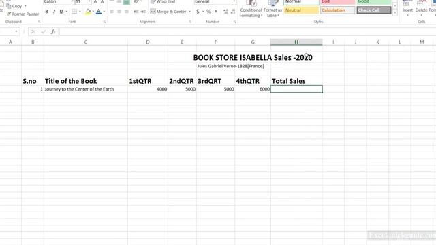436x245 pixels.
Task: Select the 'Total Sales' header cell
Action: (296, 81)
